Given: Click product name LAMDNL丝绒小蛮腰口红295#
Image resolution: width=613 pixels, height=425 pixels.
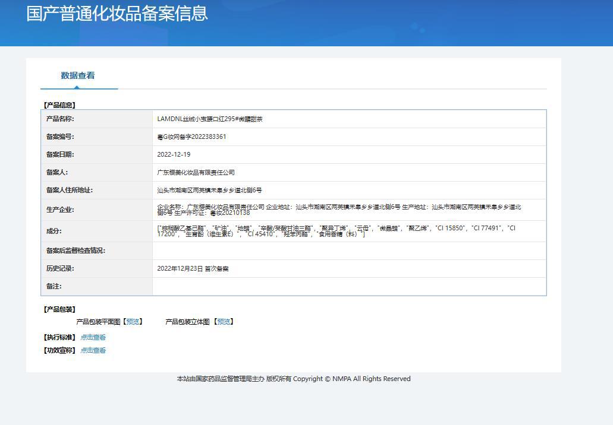Looking at the screenshot, I should pyautogui.click(x=210, y=119).
